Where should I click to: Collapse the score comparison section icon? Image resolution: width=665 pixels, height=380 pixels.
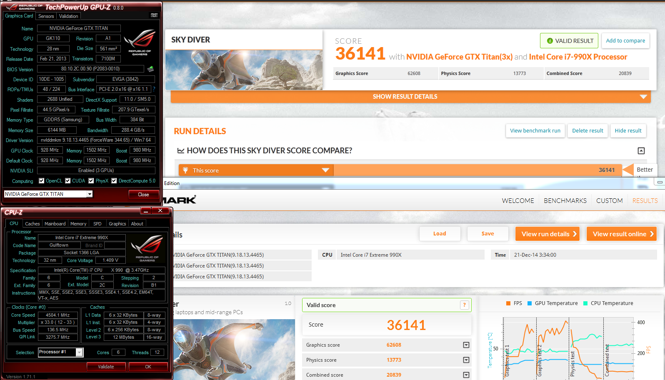click(641, 151)
